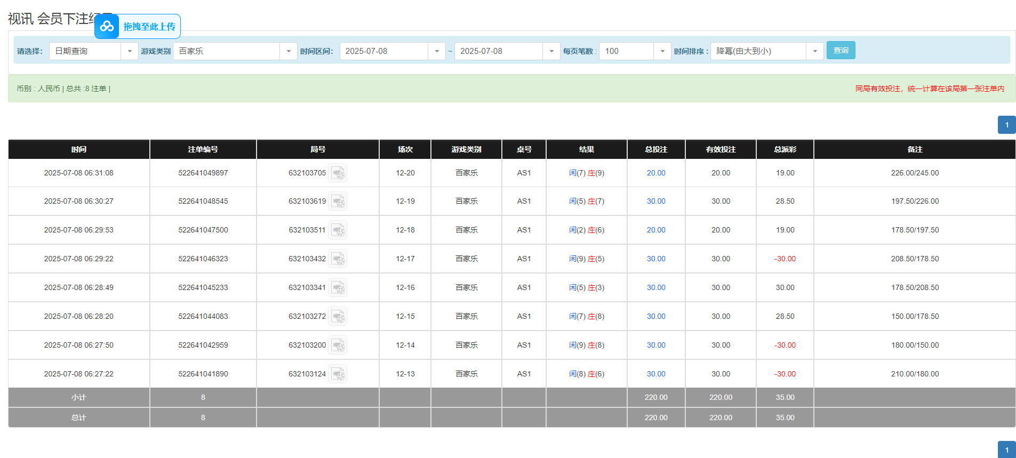Click the cloud upload drag icon
This screenshot has width=1016, height=458.
point(107,26)
